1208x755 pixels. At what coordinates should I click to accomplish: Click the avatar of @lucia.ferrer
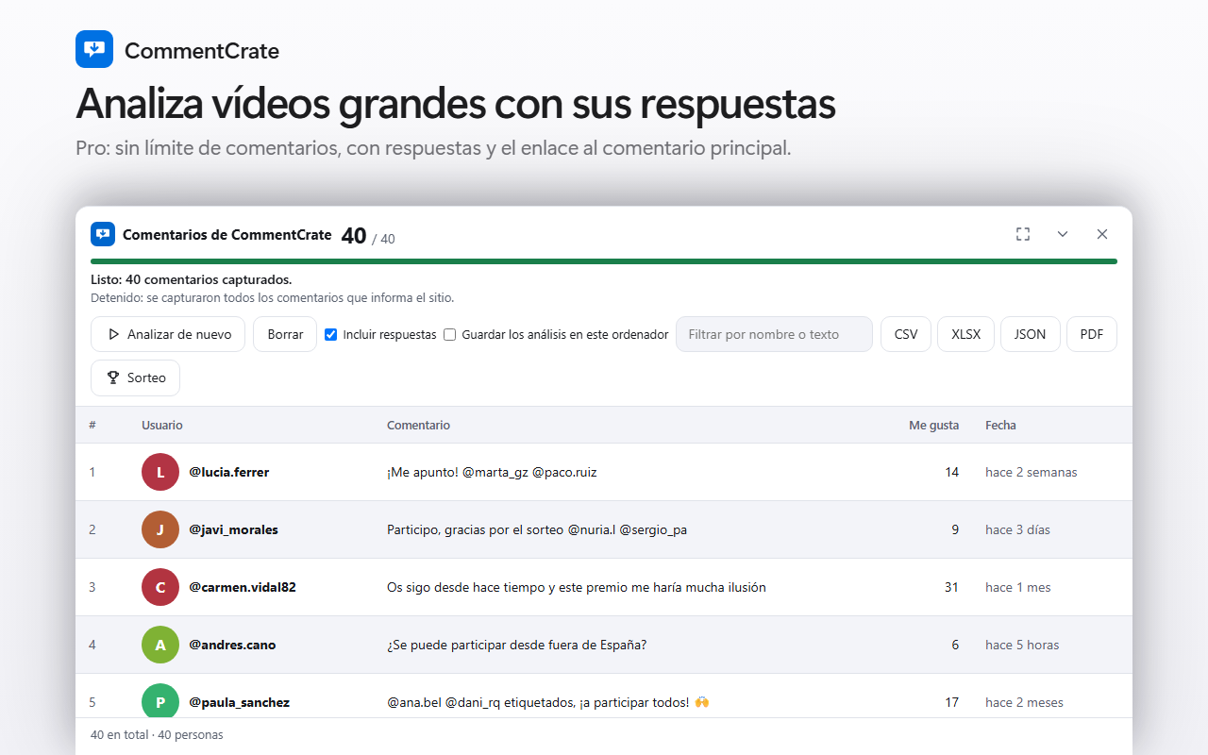[160, 472]
